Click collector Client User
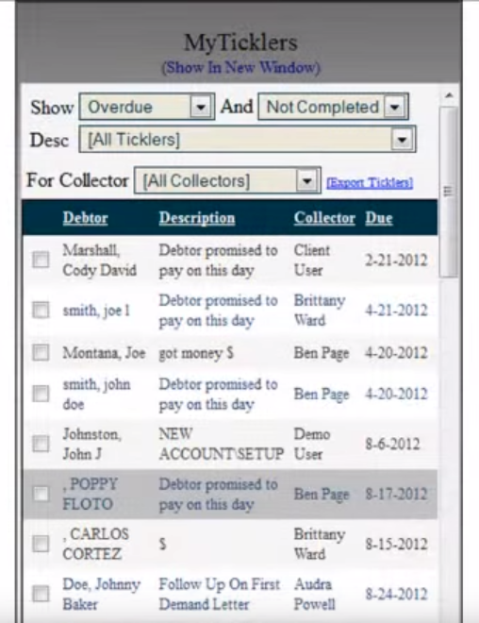This screenshot has height=623, width=479. (x=312, y=261)
